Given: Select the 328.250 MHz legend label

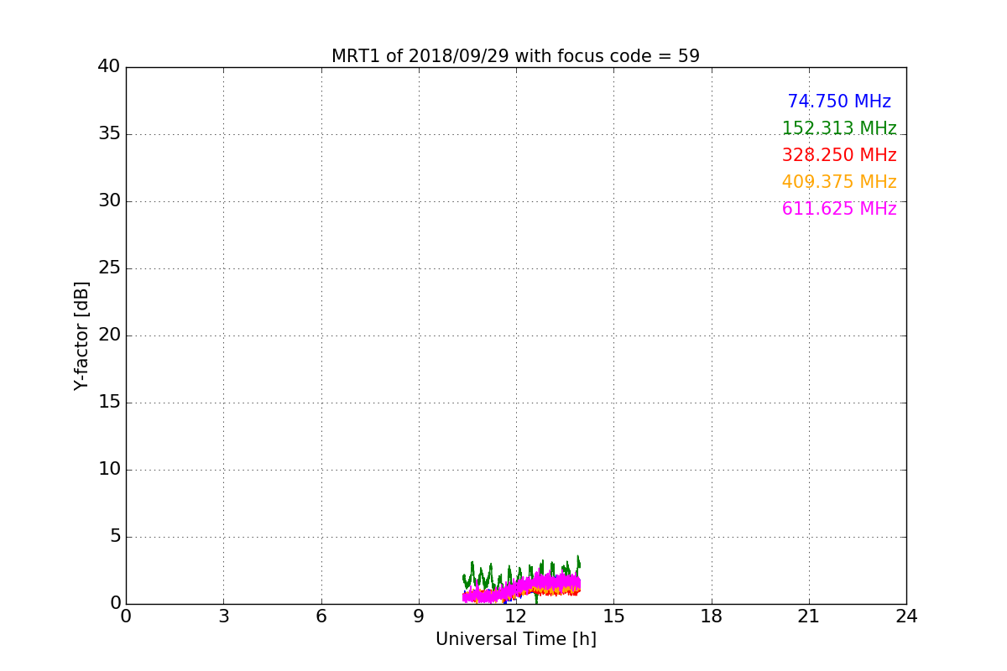Looking at the screenshot, I should point(839,155).
